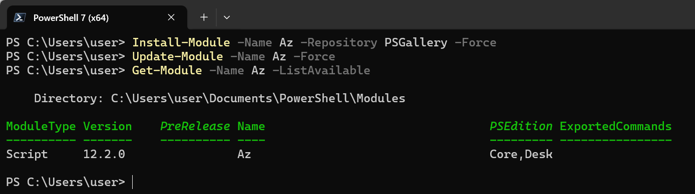Click the Core,Desk edition value
The height and width of the screenshot is (194, 695).
(x=521, y=154)
